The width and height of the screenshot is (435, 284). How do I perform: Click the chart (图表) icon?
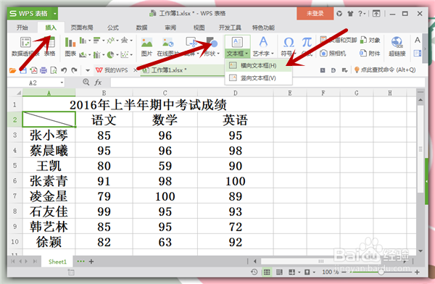pos(70,46)
